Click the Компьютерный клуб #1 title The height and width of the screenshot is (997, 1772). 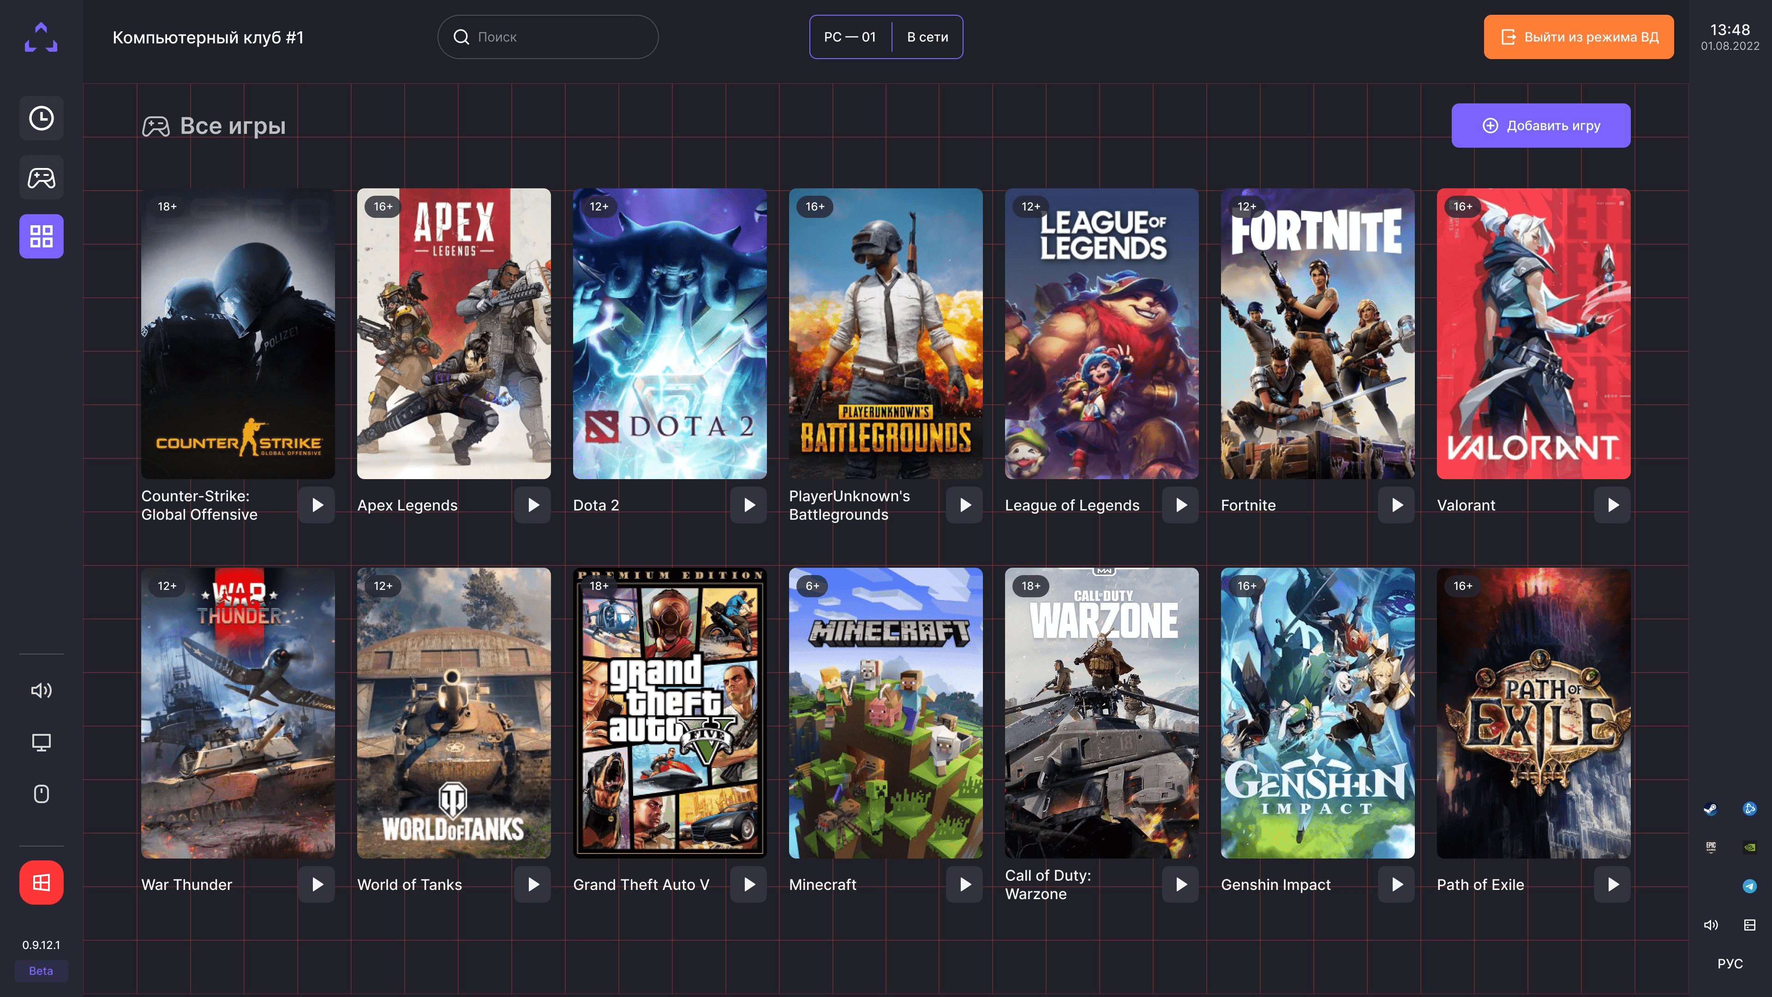click(208, 37)
